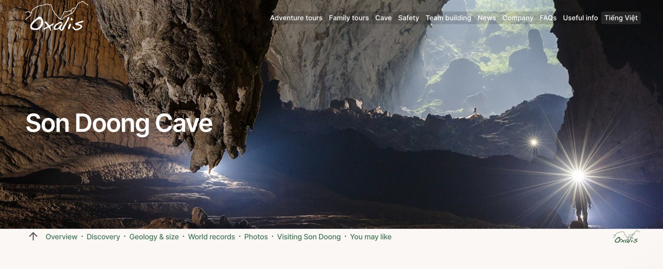Select Cave in the top navigation
Screen dimensions: 663x269
[x=384, y=18]
